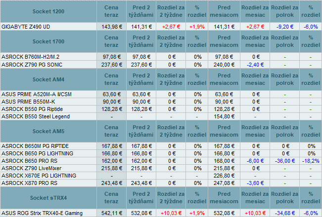
Task: Click the 143,98 € current price cell
Action: point(112,27)
